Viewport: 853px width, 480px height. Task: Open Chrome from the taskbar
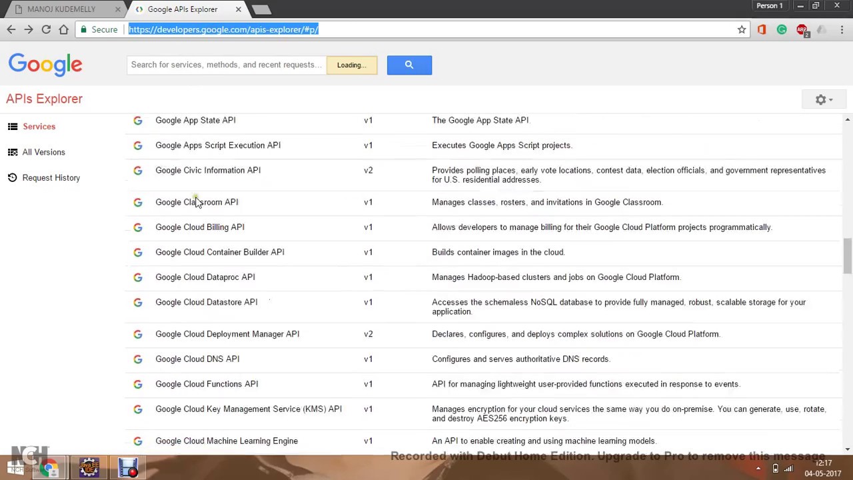pyautogui.click(x=49, y=468)
